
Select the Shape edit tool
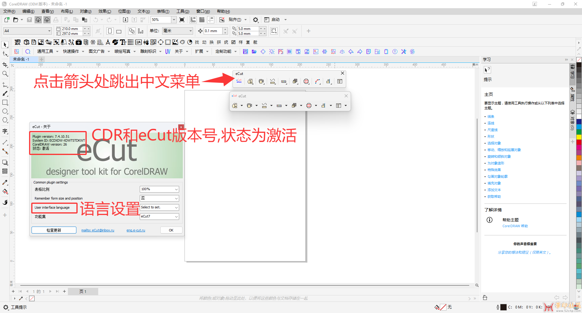5,54
